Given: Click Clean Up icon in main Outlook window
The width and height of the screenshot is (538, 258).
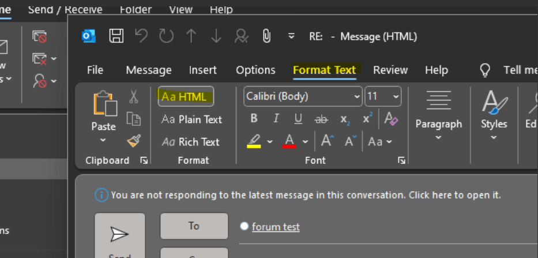Looking at the screenshot, I should (x=39, y=59).
